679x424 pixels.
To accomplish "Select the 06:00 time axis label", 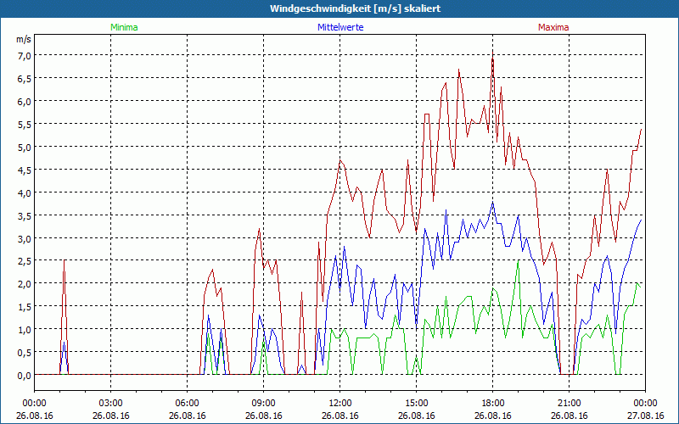I will coord(187,403).
